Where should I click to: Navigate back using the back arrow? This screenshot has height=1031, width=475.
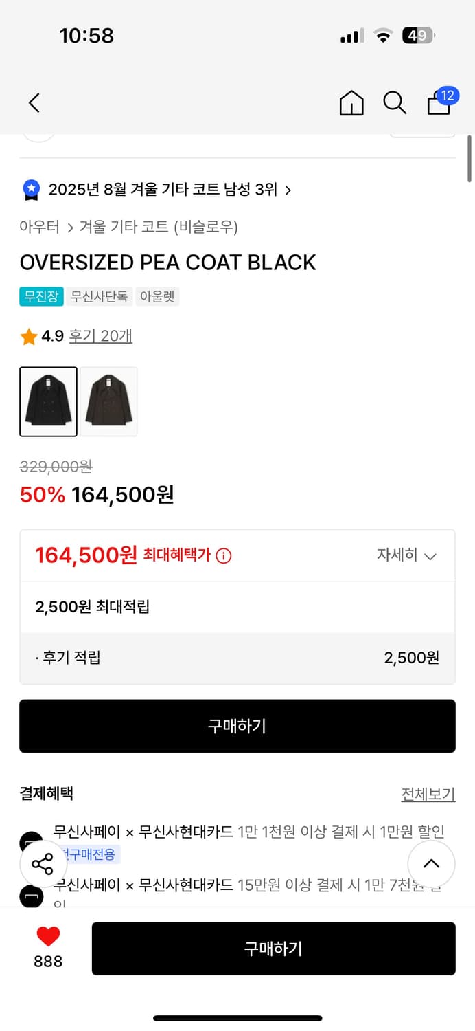pyautogui.click(x=34, y=102)
